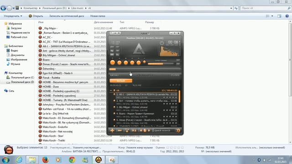Launch Google Chrome from the taskbar
Image resolution: width=292 pixels, height=164 pixels.
click(x=72, y=160)
